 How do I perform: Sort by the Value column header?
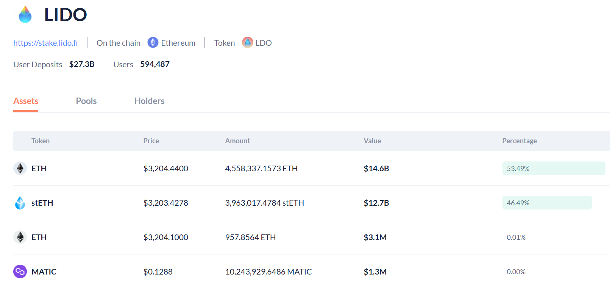tap(372, 141)
